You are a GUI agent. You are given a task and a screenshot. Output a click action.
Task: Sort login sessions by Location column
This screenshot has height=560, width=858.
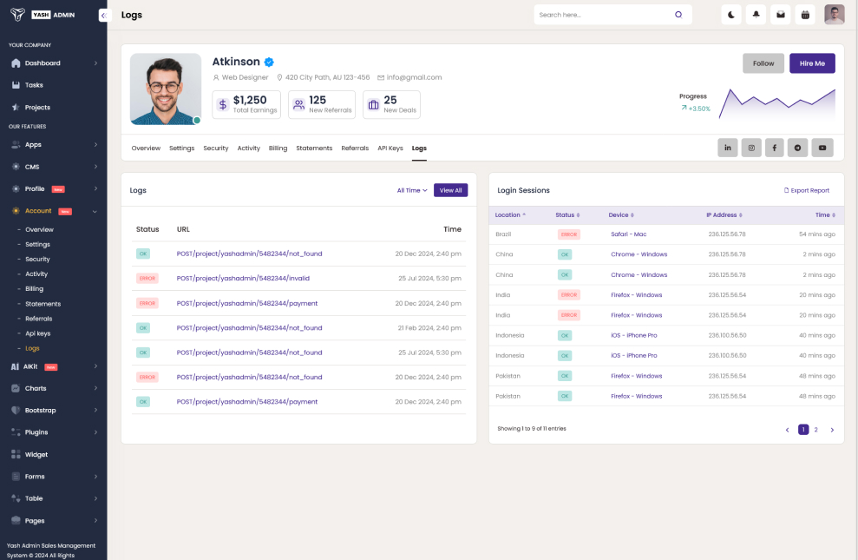(x=510, y=215)
